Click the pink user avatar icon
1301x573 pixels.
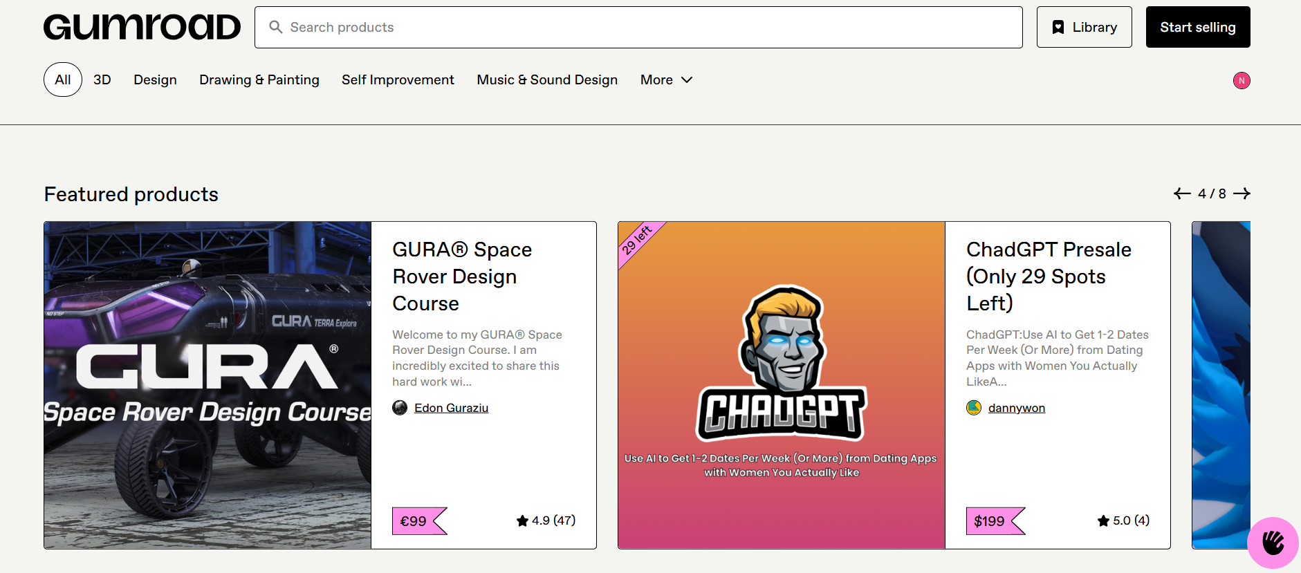point(1241,81)
